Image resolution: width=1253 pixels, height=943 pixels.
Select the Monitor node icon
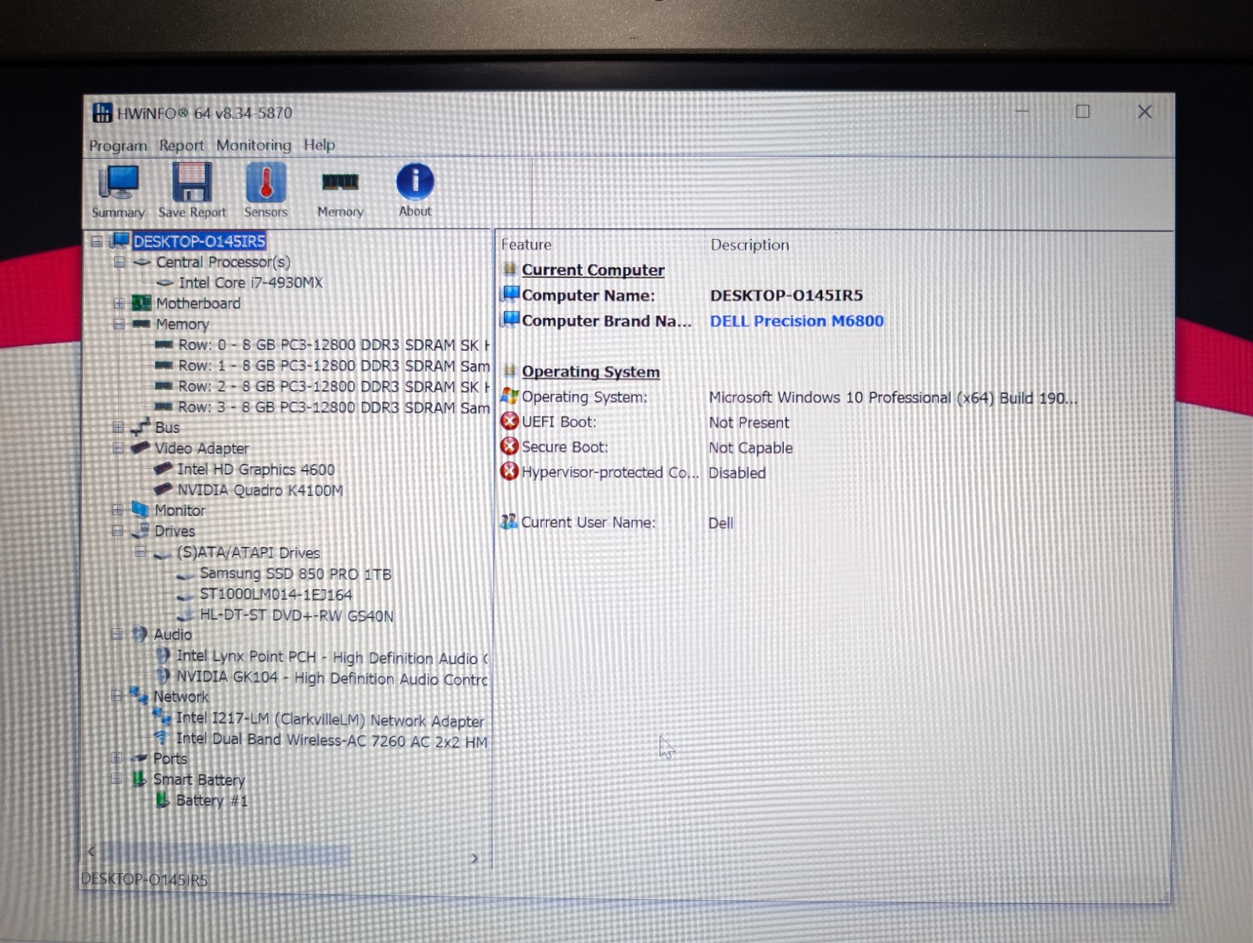pos(140,510)
